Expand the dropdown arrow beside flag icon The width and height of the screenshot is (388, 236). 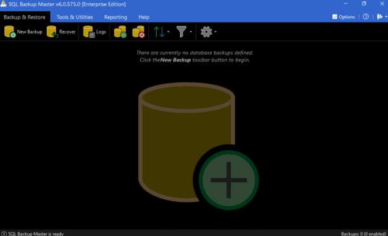pyautogui.click(x=386, y=17)
